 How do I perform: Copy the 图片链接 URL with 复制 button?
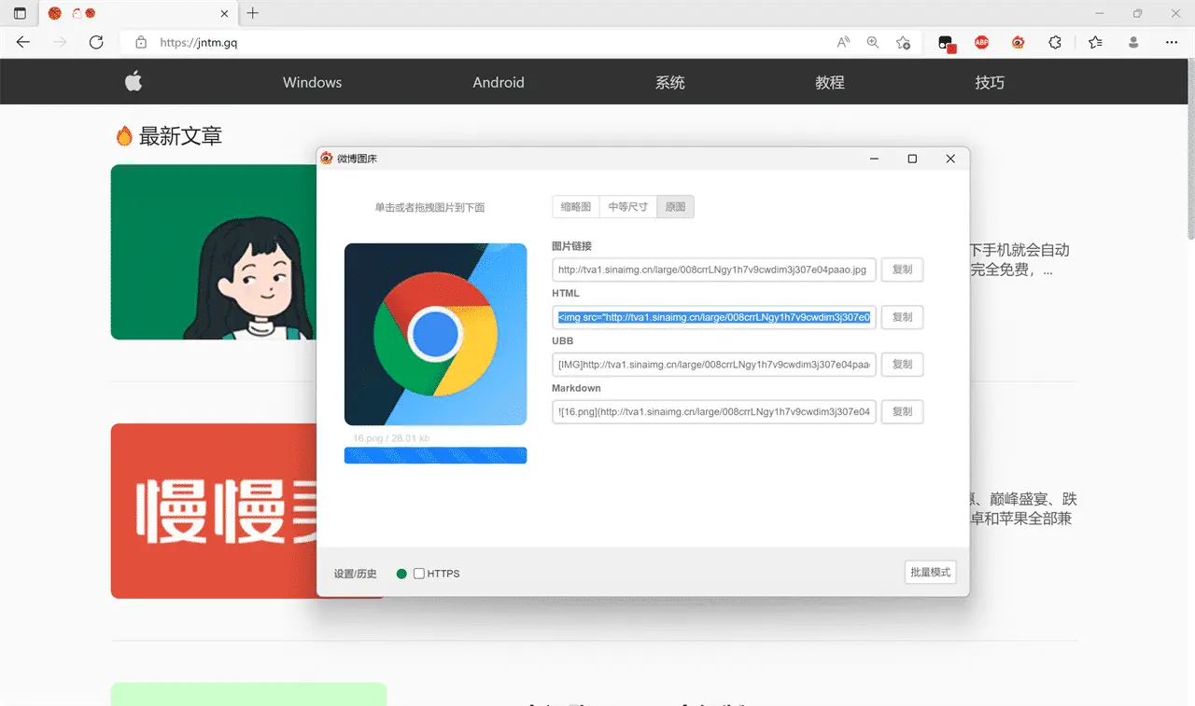[x=902, y=270]
